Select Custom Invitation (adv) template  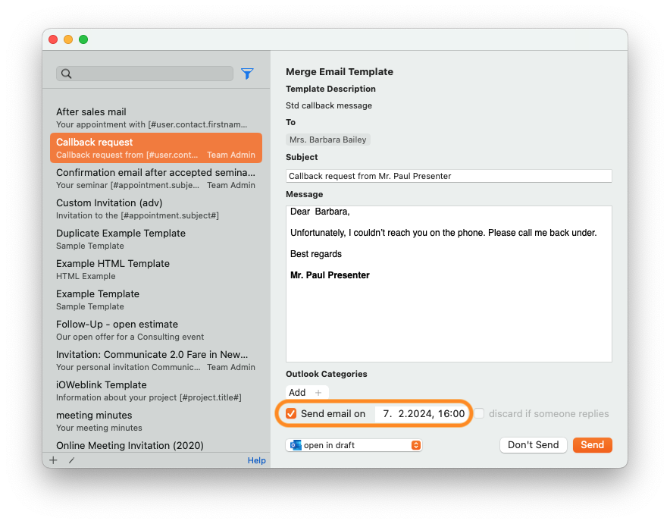tap(156, 209)
